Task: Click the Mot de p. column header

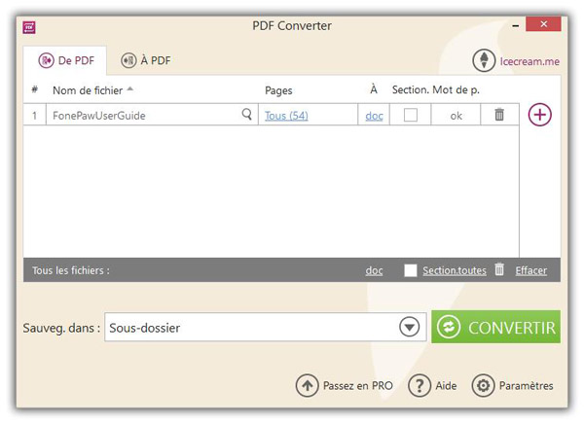Action: (x=456, y=89)
